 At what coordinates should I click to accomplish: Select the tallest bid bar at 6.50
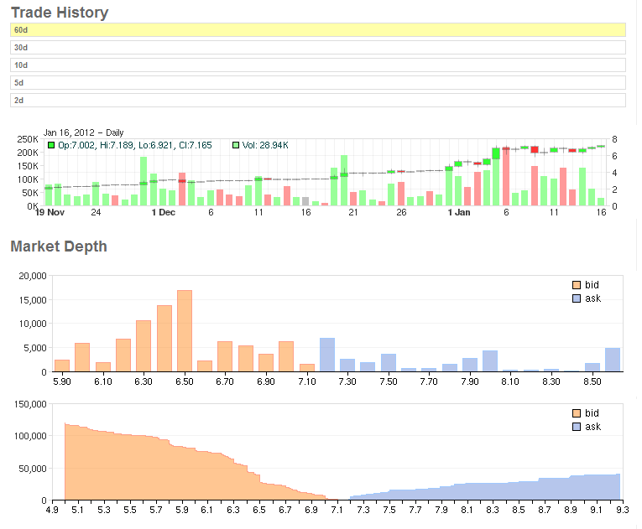(185, 331)
